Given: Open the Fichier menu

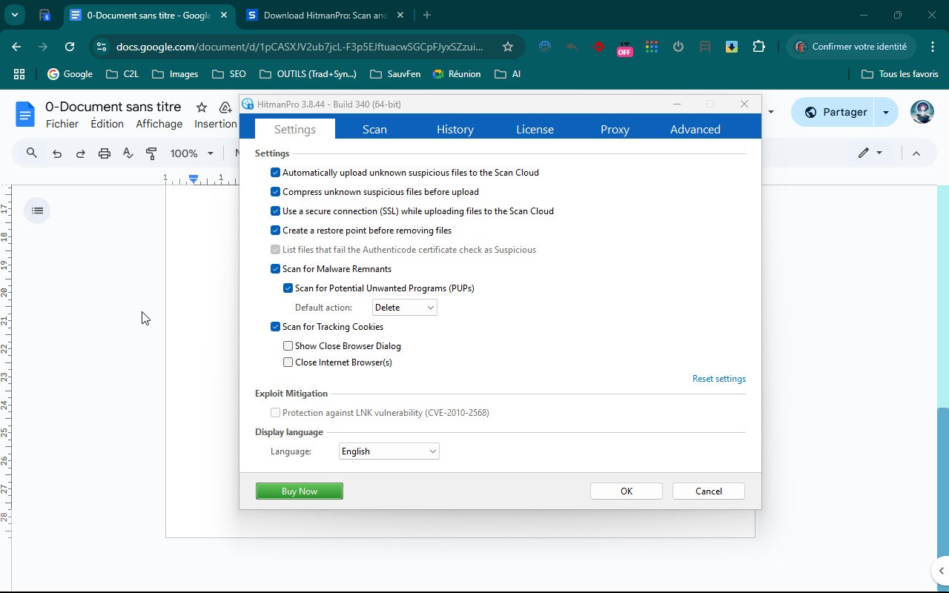Looking at the screenshot, I should click(62, 124).
